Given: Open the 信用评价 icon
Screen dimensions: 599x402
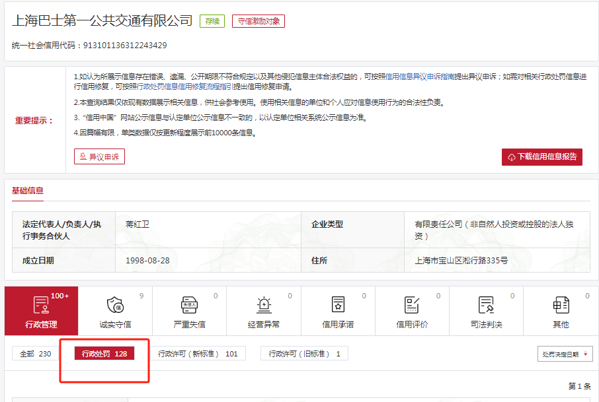Looking at the screenshot, I should pyautogui.click(x=412, y=305).
